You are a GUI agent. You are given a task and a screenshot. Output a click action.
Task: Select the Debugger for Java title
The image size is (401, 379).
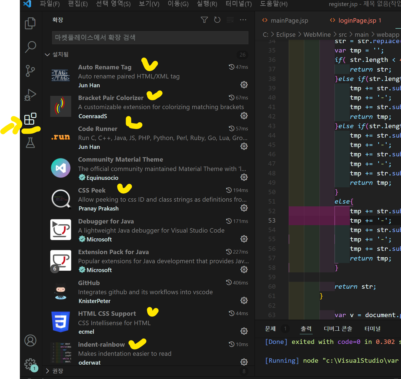106,221
